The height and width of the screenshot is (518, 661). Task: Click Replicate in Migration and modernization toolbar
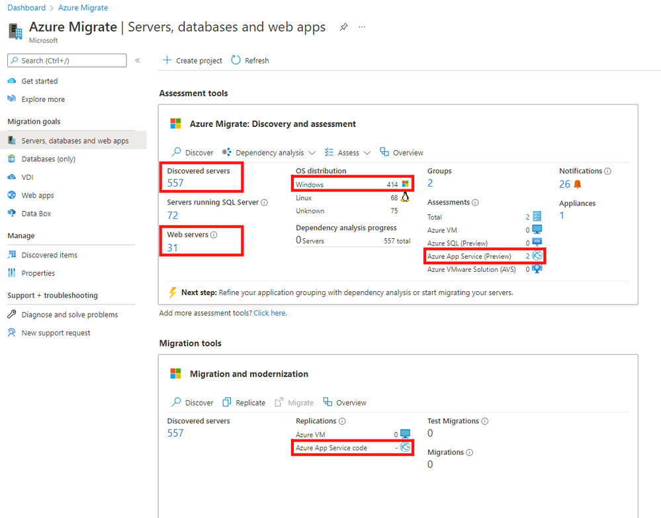[244, 402]
